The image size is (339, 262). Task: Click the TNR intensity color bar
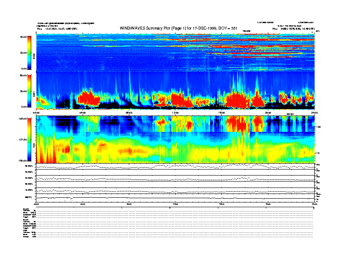point(29,140)
